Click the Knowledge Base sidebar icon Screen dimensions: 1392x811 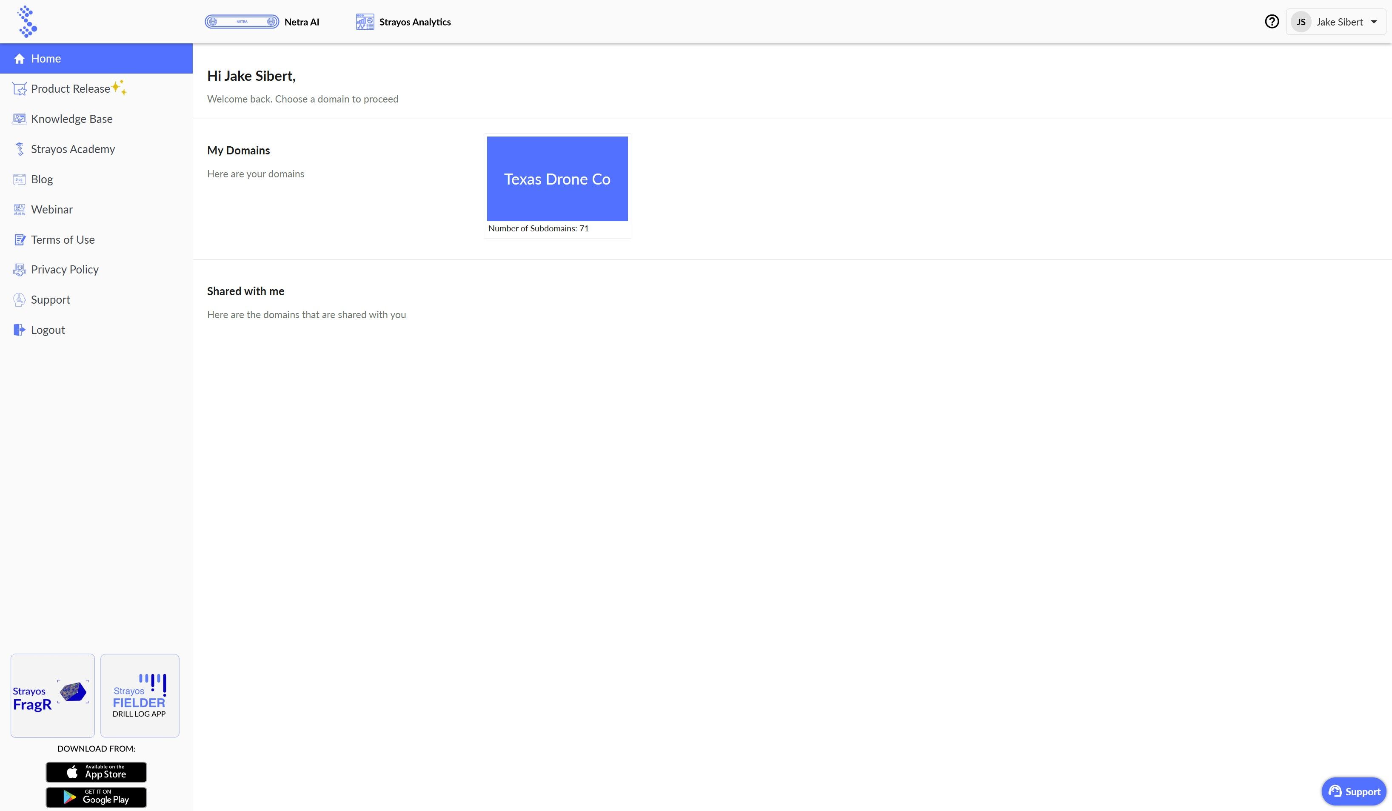click(19, 119)
